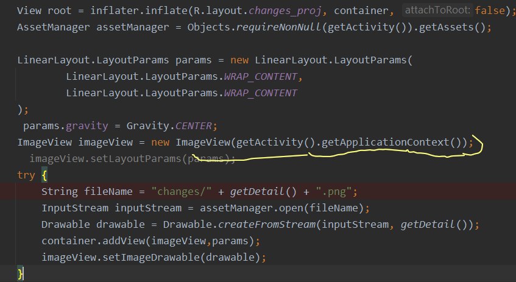
Task: Click the getAssets() method call
Action: pyautogui.click(x=451, y=27)
